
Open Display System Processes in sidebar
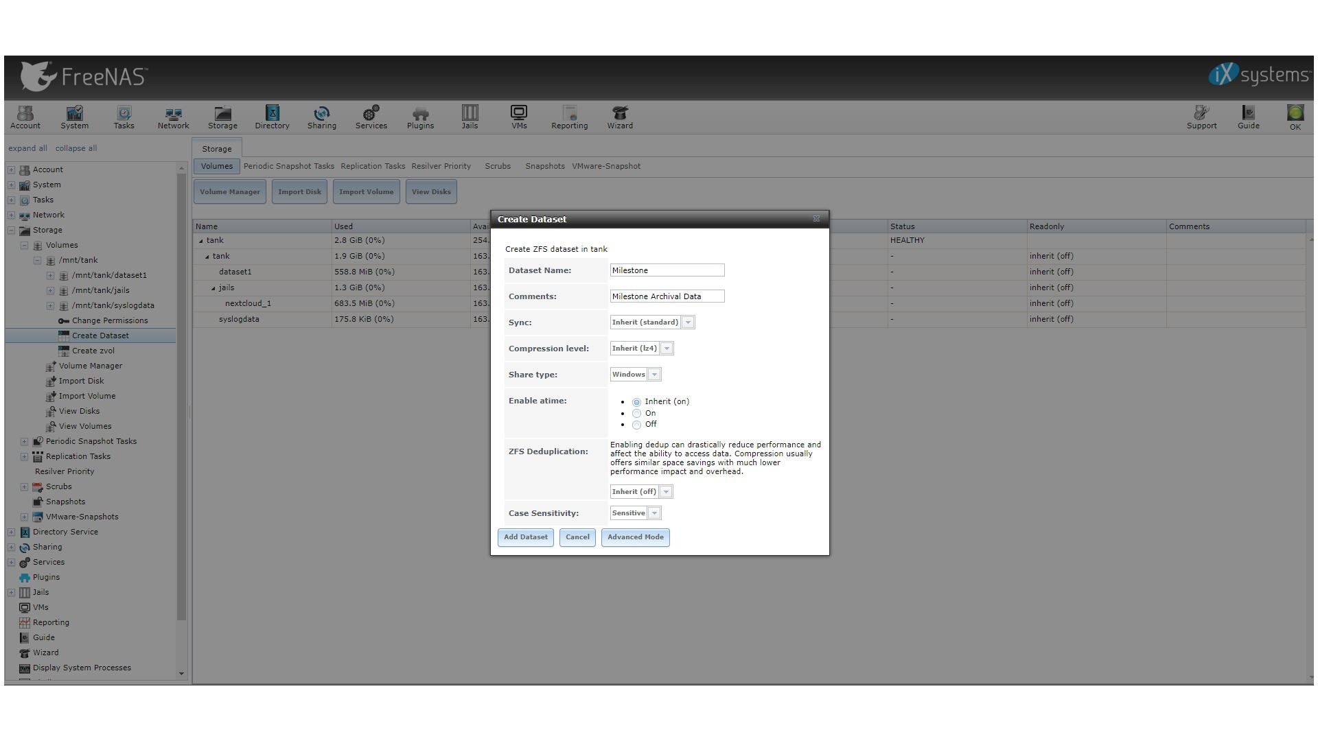[82, 668]
